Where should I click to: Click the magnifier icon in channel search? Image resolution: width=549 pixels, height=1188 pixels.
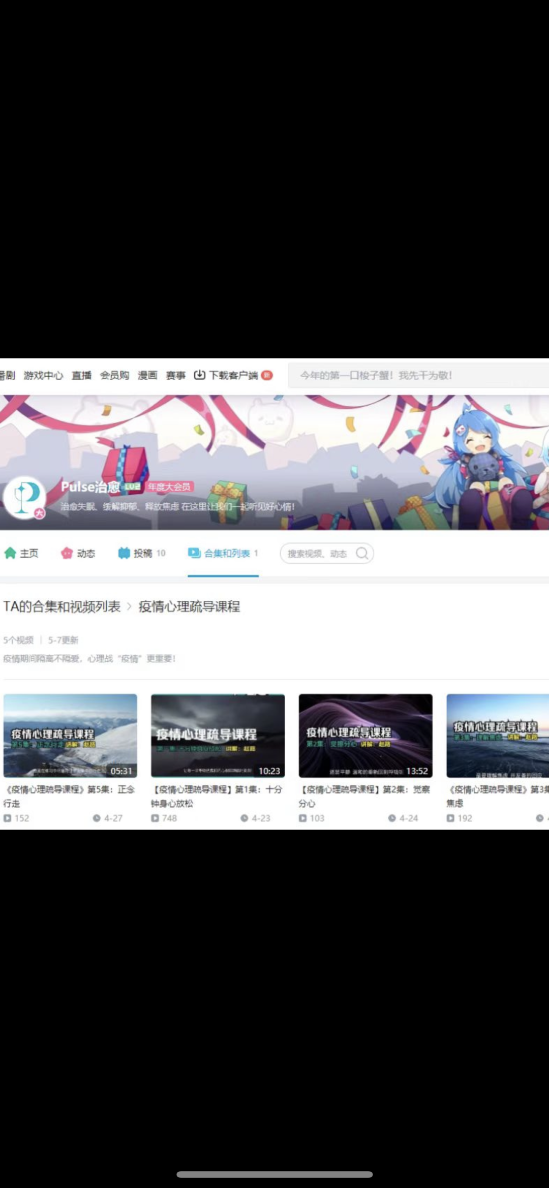(x=362, y=553)
